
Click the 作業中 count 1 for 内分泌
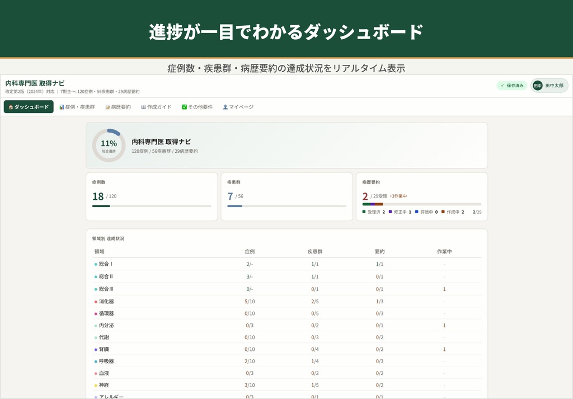tap(444, 325)
